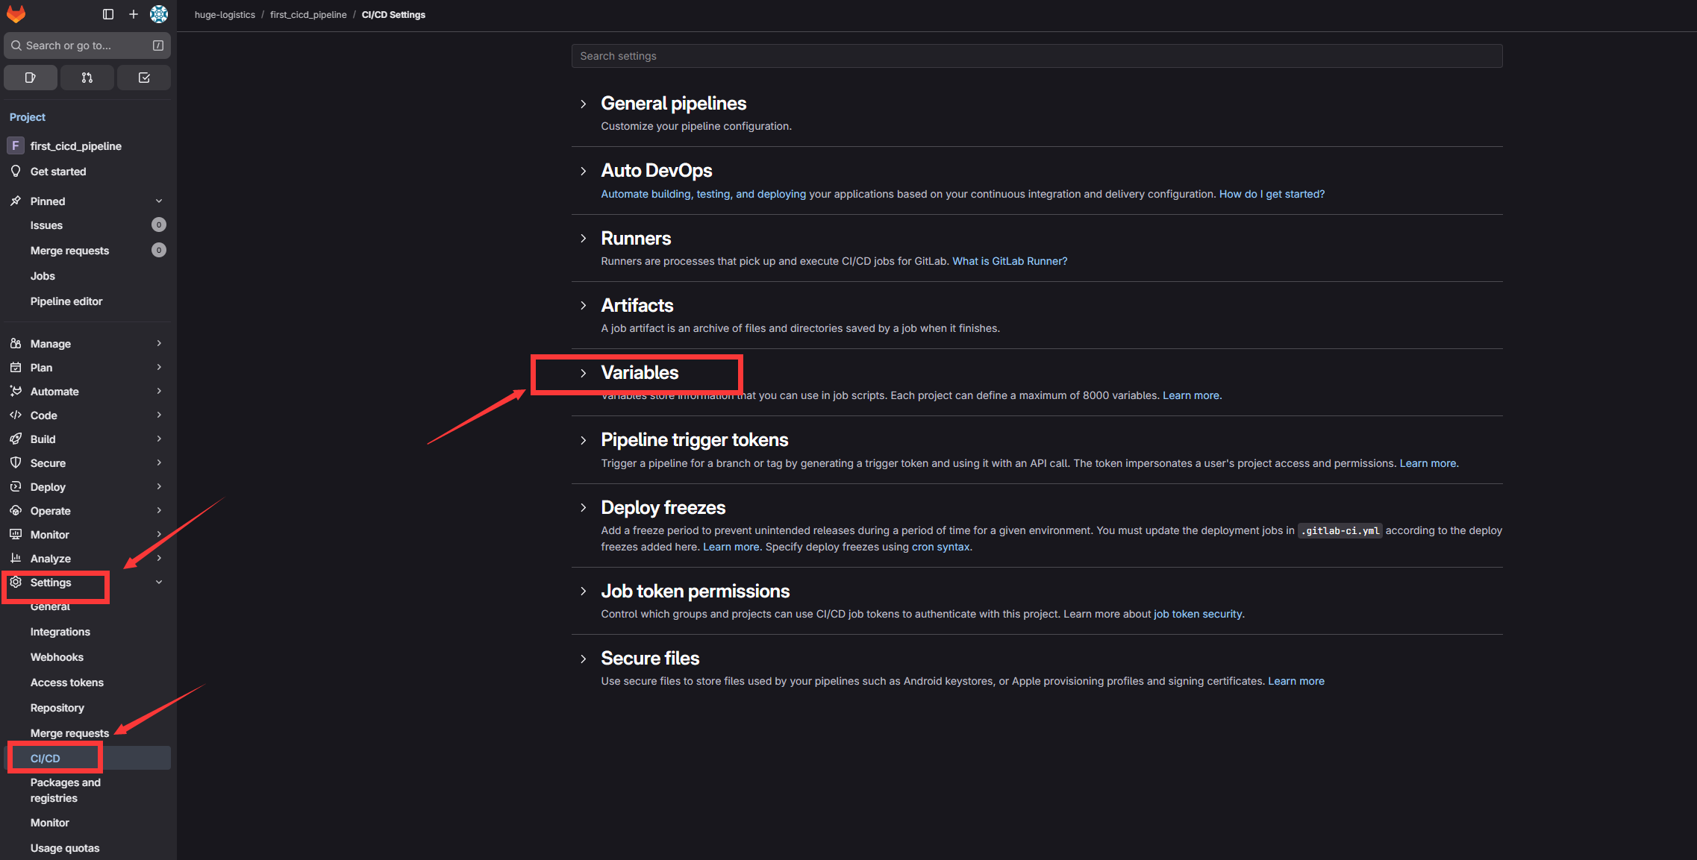
Task: Select CI/CD under Settings
Action: coord(46,759)
